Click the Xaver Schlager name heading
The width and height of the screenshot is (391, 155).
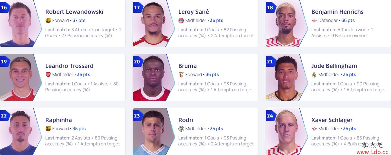(332, 120)
